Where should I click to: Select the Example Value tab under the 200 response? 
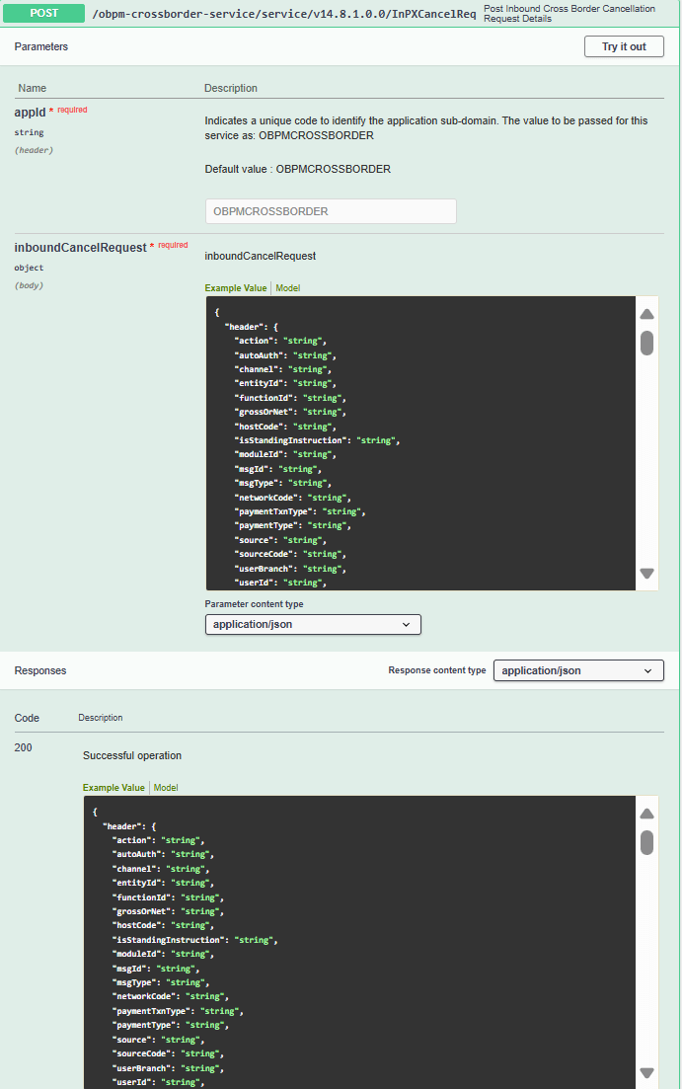pos(114,788)
